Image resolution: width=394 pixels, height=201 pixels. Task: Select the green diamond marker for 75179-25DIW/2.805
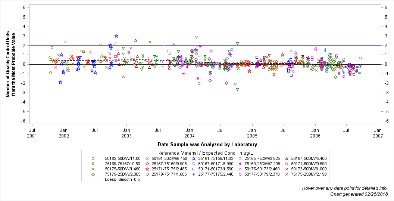(x=93, y=174)
